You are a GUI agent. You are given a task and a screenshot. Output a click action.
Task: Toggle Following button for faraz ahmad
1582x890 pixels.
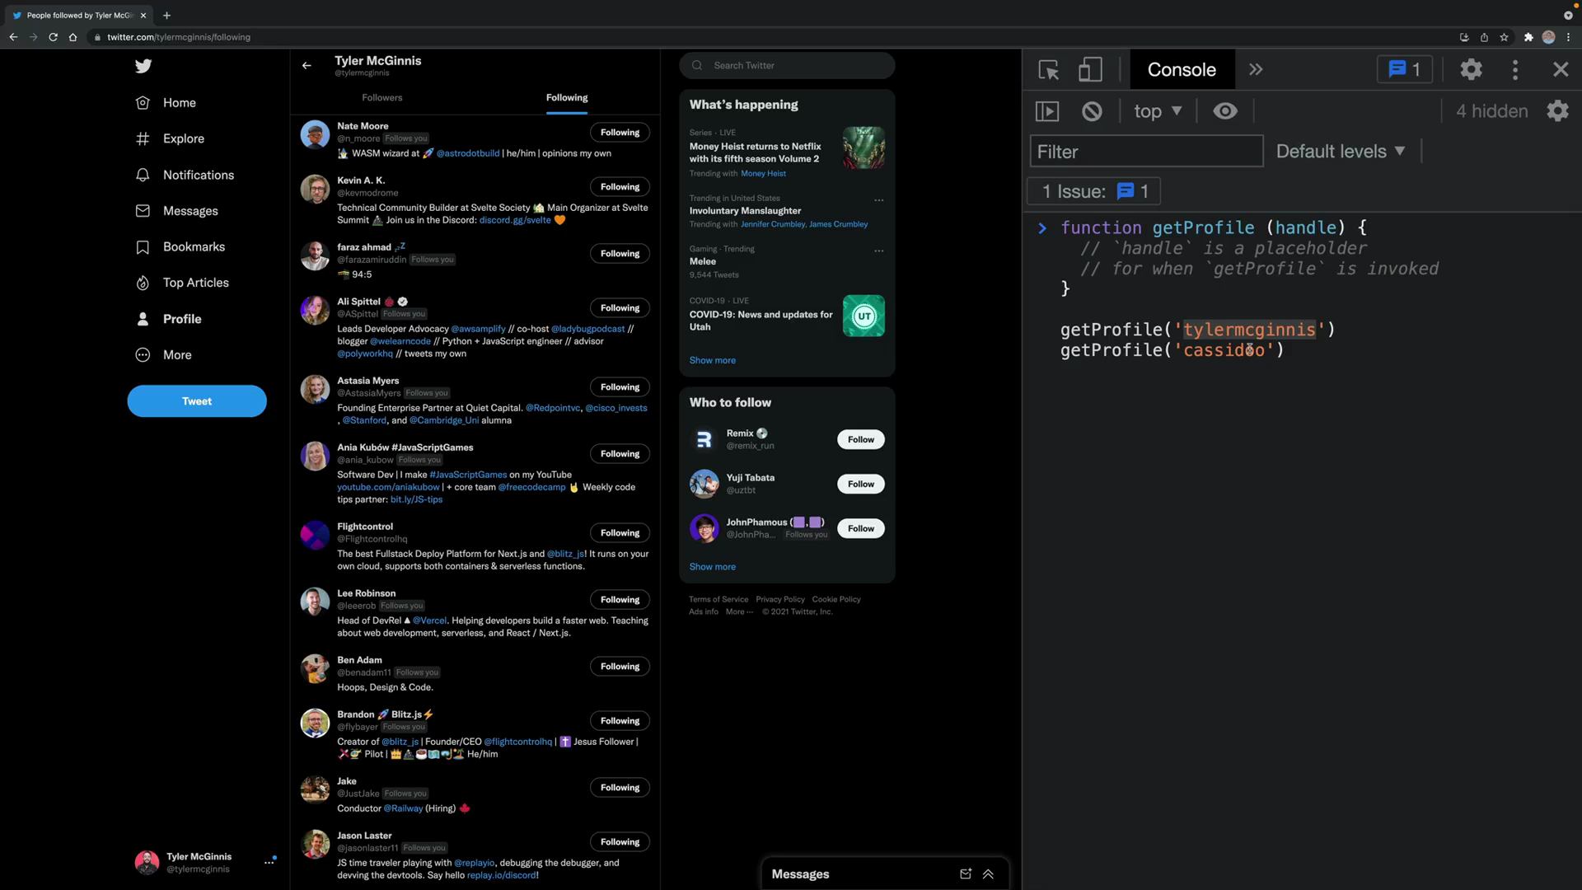(620, 254)
